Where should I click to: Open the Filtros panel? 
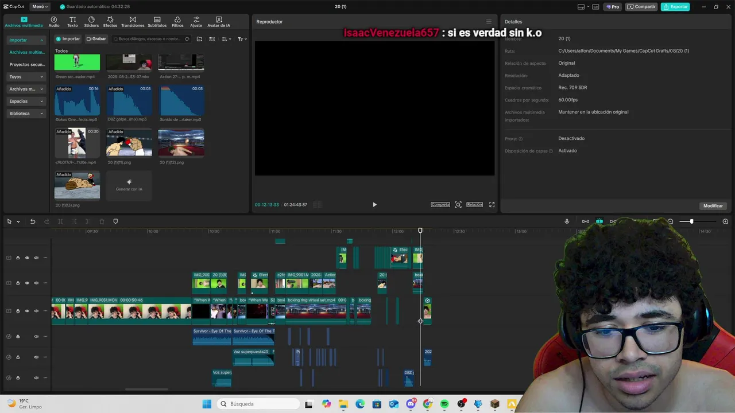tap(177, 22)
